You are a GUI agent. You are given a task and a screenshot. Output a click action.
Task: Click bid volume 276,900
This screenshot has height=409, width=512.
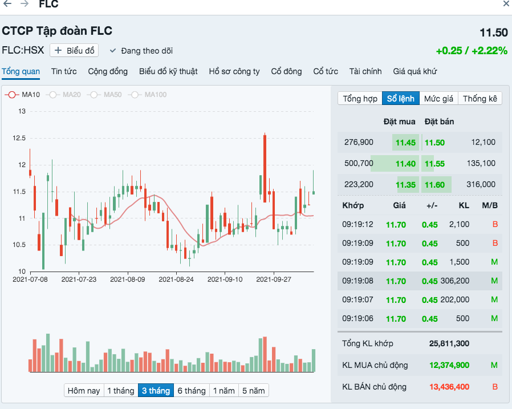[359, 142]
